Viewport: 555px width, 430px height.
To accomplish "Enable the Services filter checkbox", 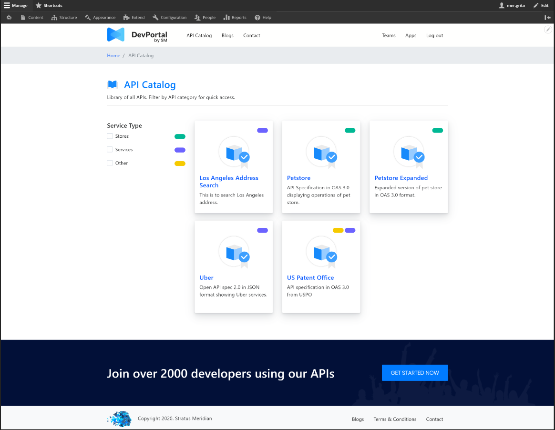I will [110, 150].
